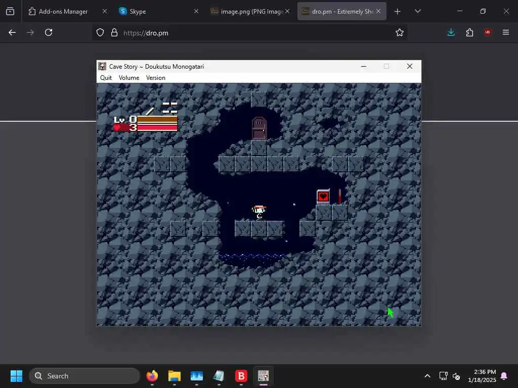Open the muted volume tray icon

click(456, 376)
